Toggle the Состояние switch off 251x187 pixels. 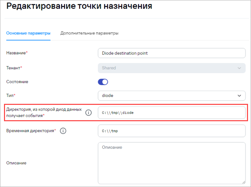click(x=103, y=82)
